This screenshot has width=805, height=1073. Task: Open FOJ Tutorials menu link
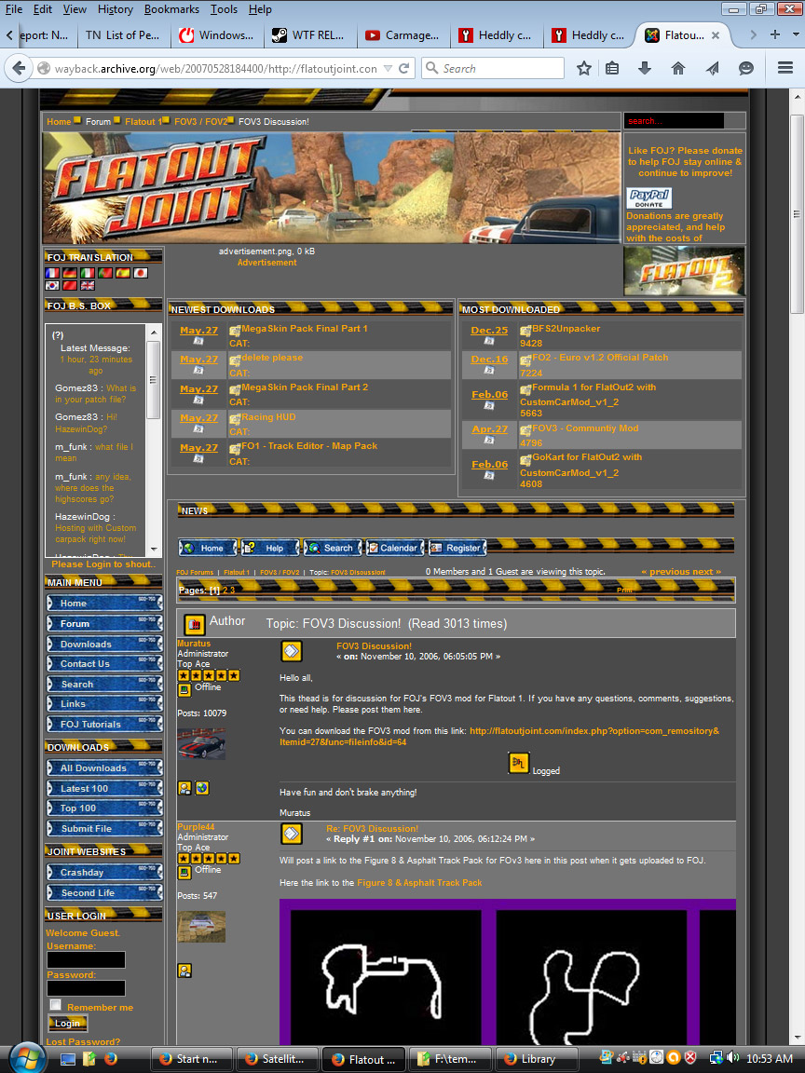coord(104,724)
